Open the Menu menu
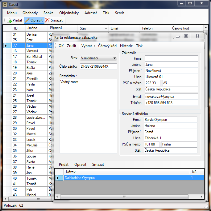 12,13
